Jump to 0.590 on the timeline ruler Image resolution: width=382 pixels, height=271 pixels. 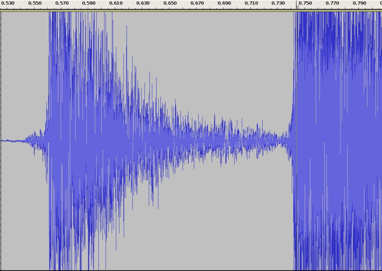[89, 4]
